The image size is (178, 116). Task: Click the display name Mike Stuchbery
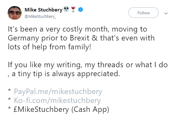(x=44, y=10)
